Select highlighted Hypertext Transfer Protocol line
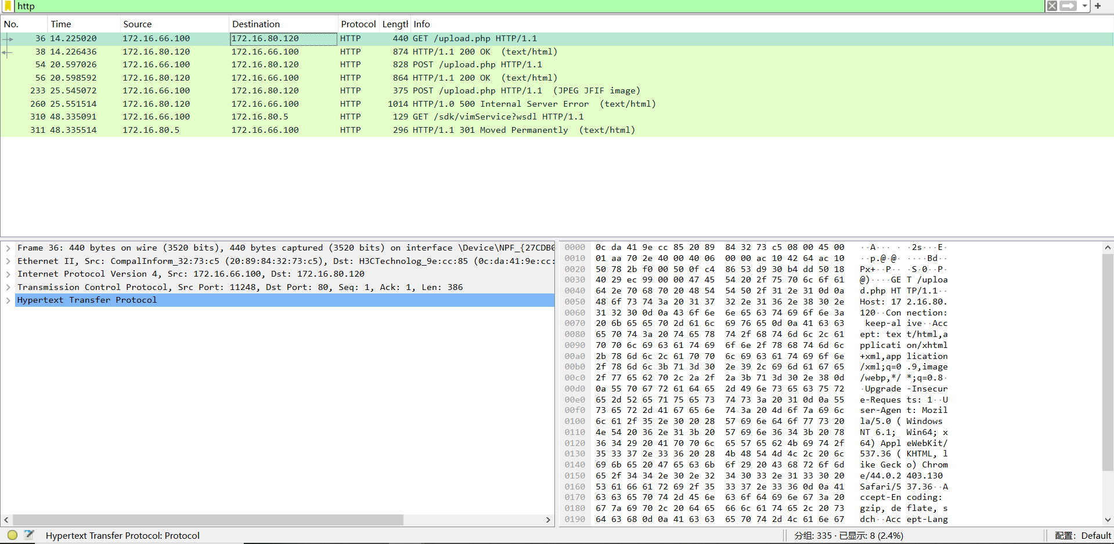1114x544 pixels. click(285, 300)
